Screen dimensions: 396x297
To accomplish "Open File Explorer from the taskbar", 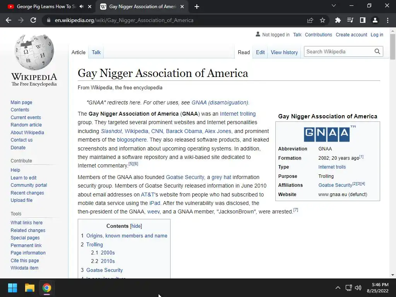I will click(x=29, y=288).
